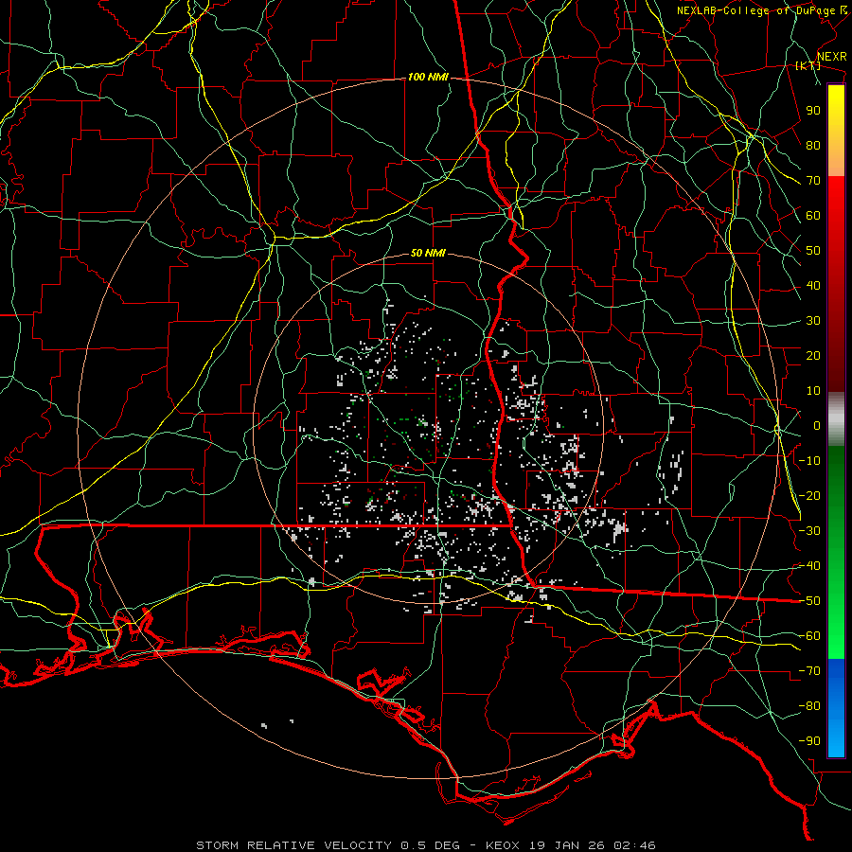The height and width of the screenshot is (852, 852).
Task: Click the 40 value on the velocity scale
Action: coord(813,285)
